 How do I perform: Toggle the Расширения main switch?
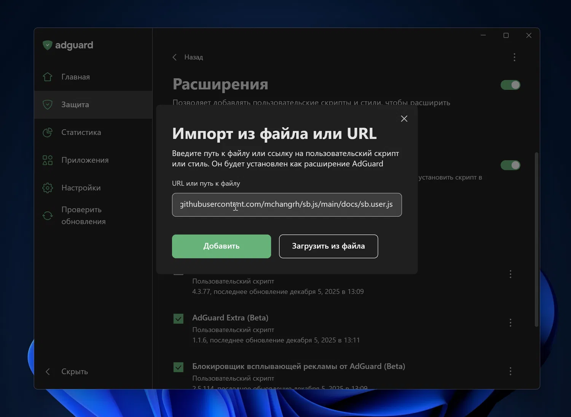coord(510,85)
